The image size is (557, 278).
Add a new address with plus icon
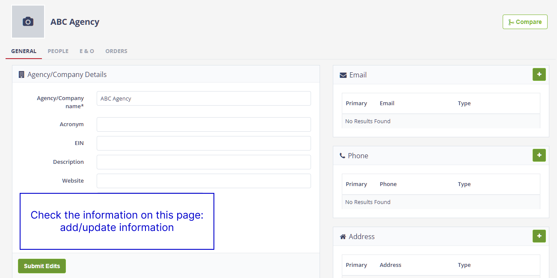[539, 236]
